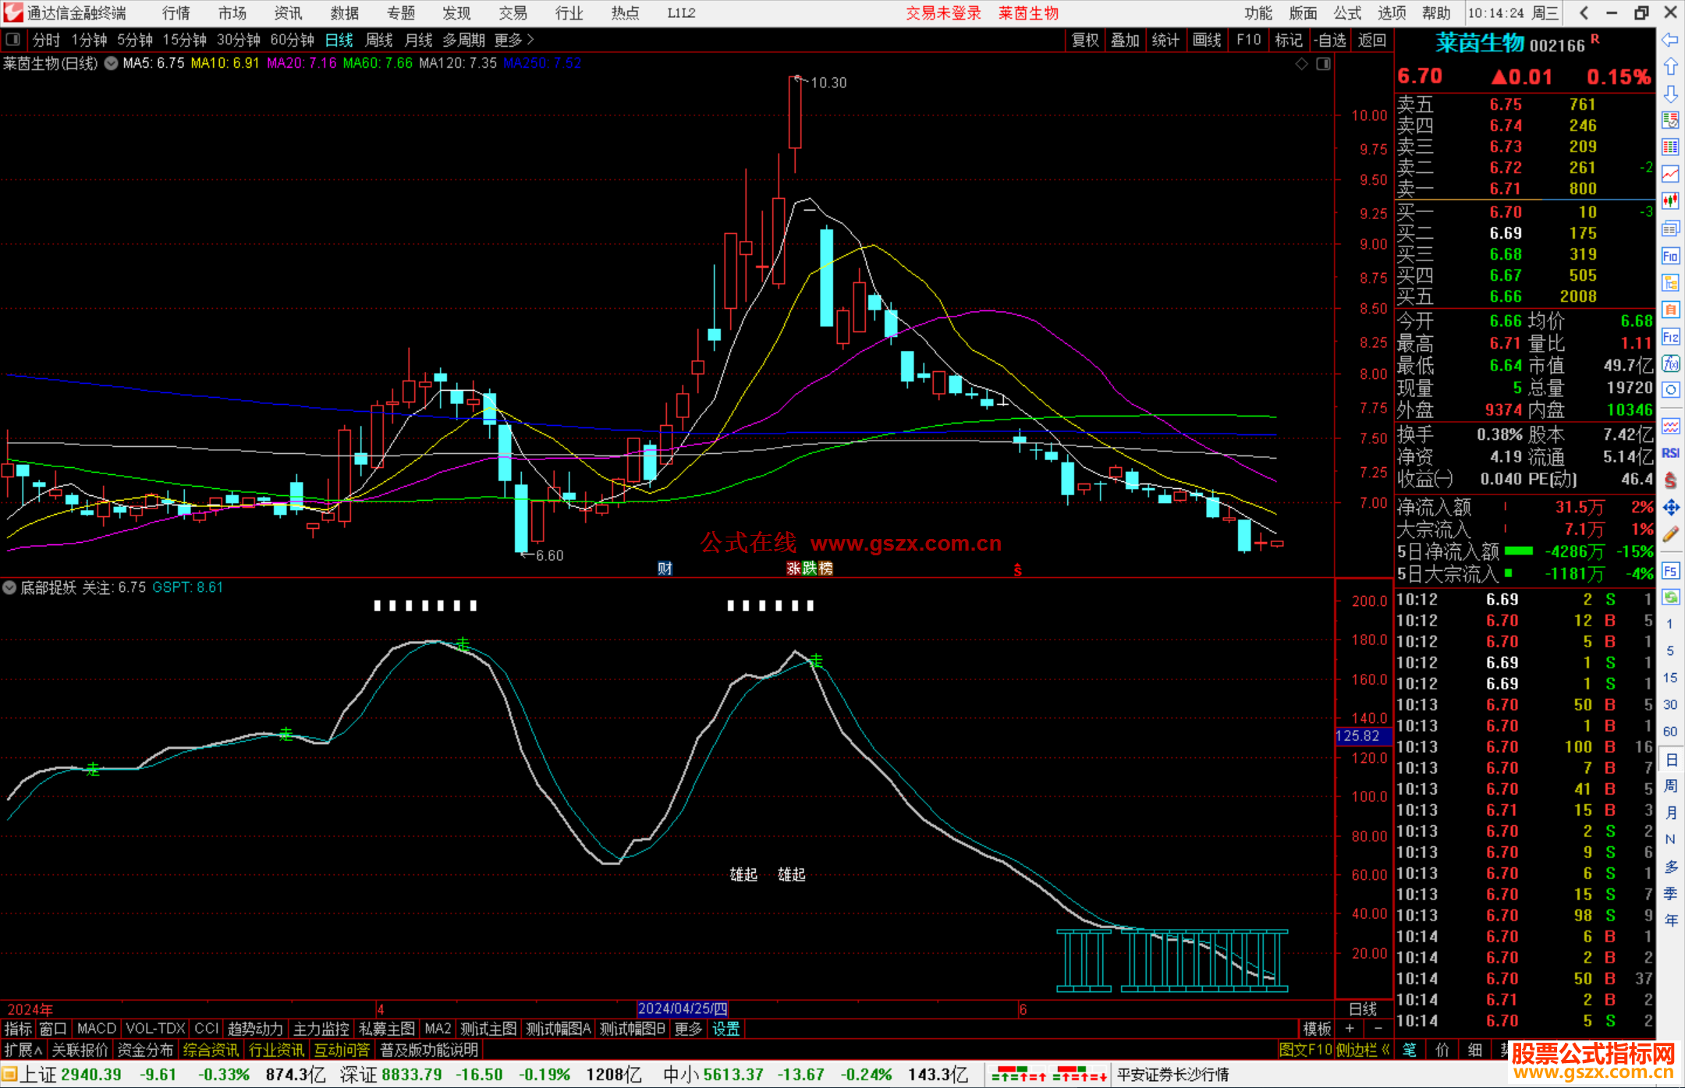Open the 行情 menu
Screen dimensions: 1685x1088
[176, 12]
